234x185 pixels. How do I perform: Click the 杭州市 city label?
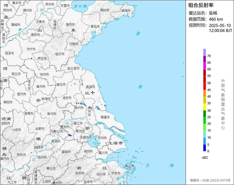[x=80, y=173]
